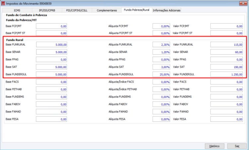Click the Base FCP/MT field
Viewport: 249px width, 150px height.
coord(51,26)
